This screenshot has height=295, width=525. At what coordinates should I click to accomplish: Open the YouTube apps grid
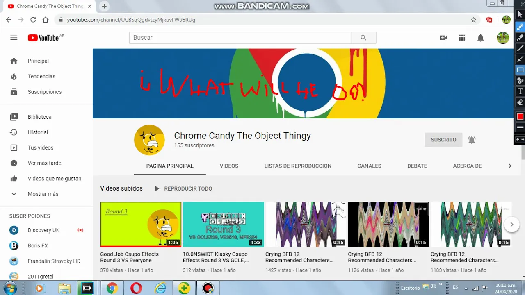click(462, 38)
